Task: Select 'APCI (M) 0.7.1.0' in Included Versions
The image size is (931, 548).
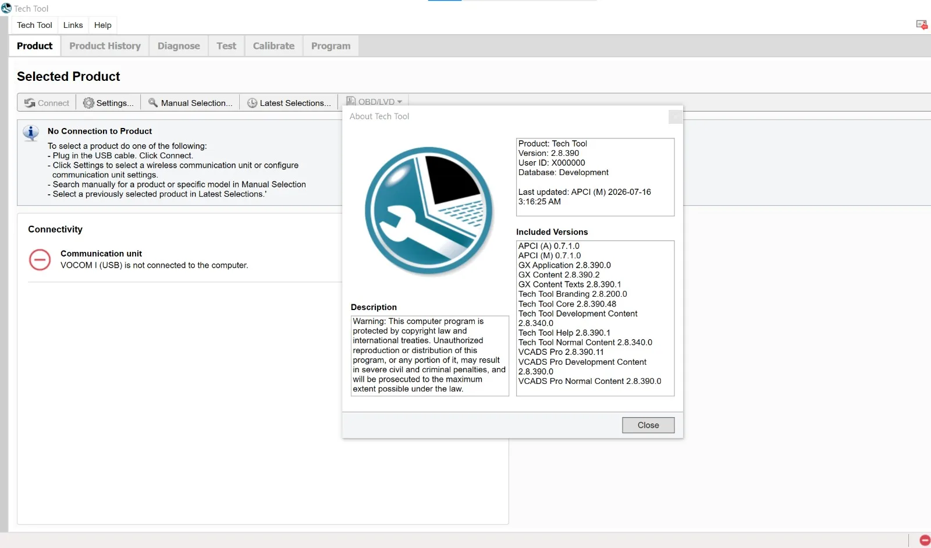Action: click(x=549, y=256)
